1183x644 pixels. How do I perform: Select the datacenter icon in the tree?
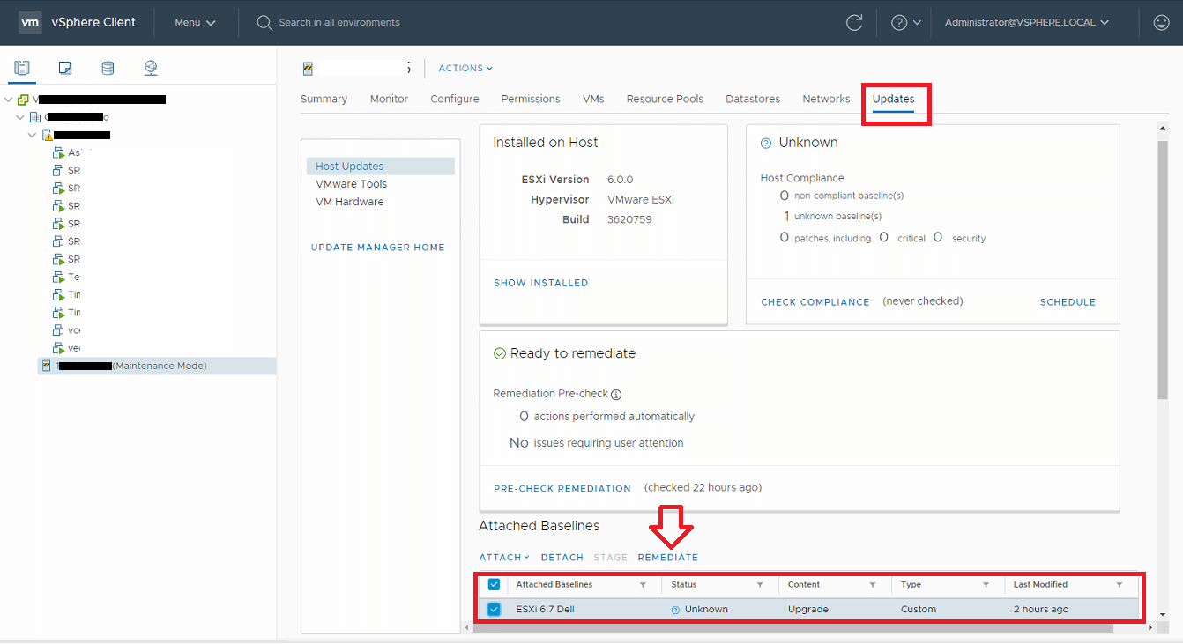[x=35, y=117]
